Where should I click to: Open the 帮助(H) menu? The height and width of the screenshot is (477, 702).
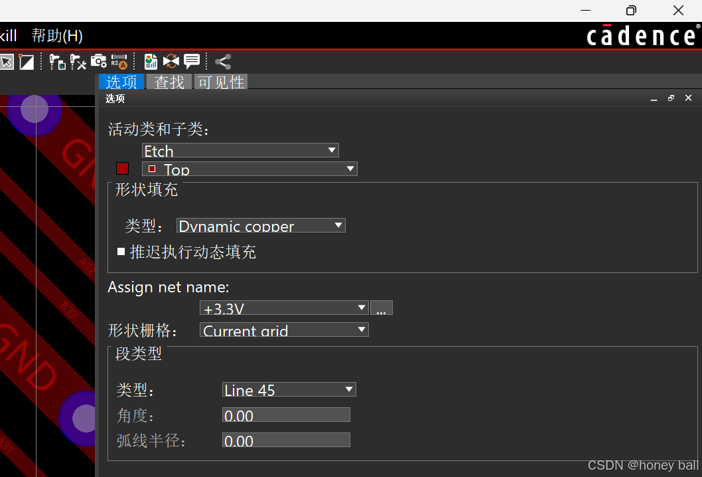pos(57,35)
